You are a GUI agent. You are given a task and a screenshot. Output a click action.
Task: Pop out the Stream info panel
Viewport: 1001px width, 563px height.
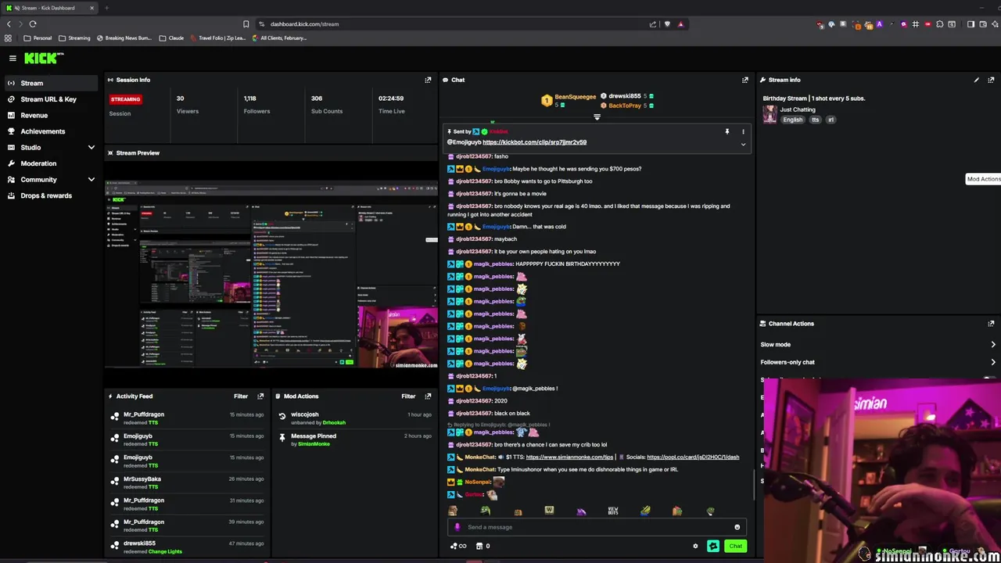coord(991,80)
